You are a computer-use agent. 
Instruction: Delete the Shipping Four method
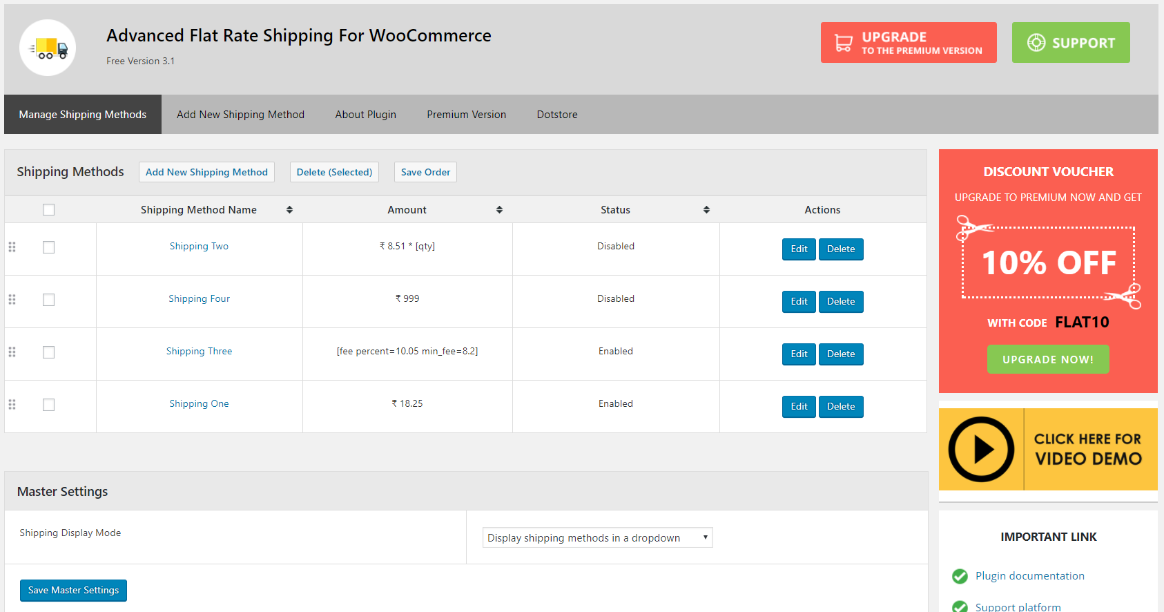[x=841, y=302]
